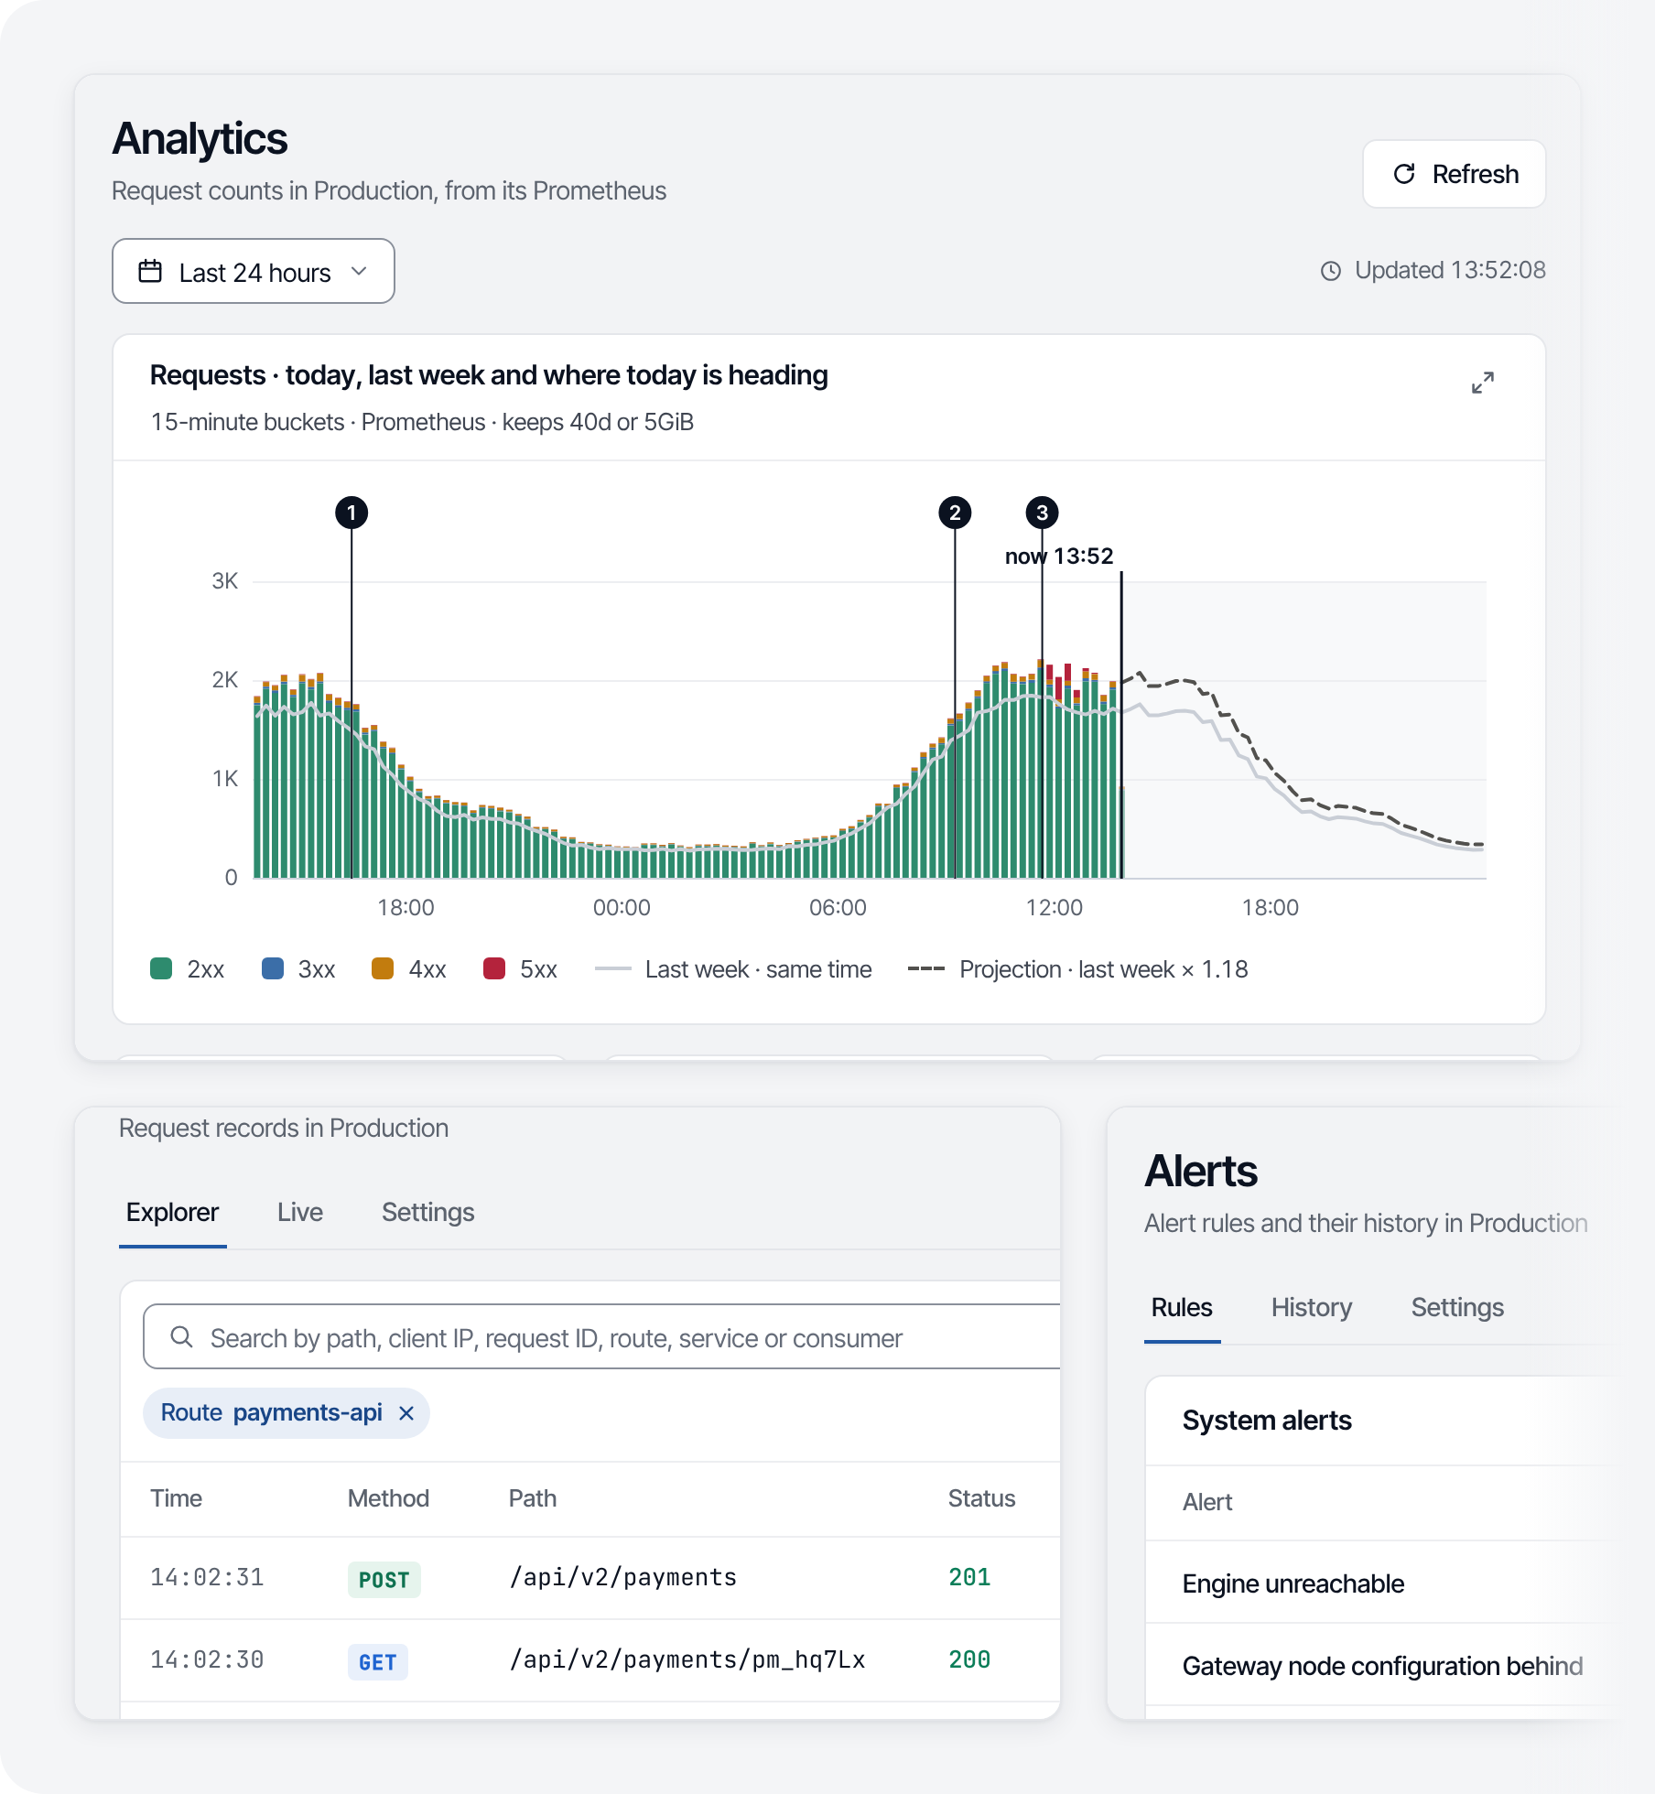Click the 201 status value

[969, 1577]
